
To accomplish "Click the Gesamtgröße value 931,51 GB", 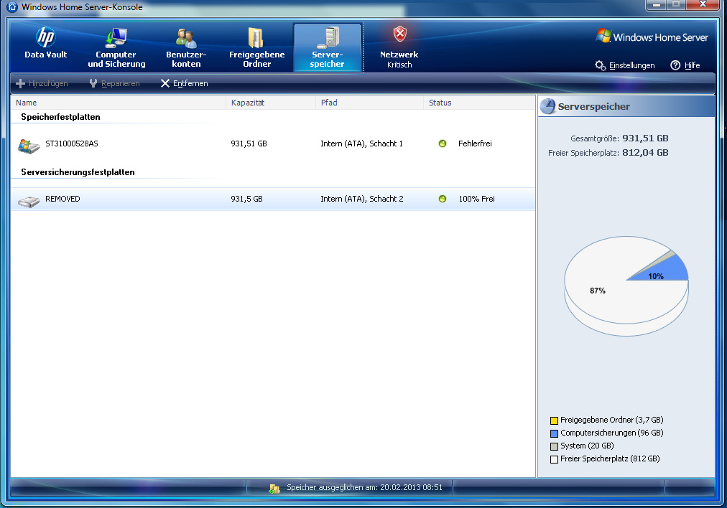I will coord(645,138).
